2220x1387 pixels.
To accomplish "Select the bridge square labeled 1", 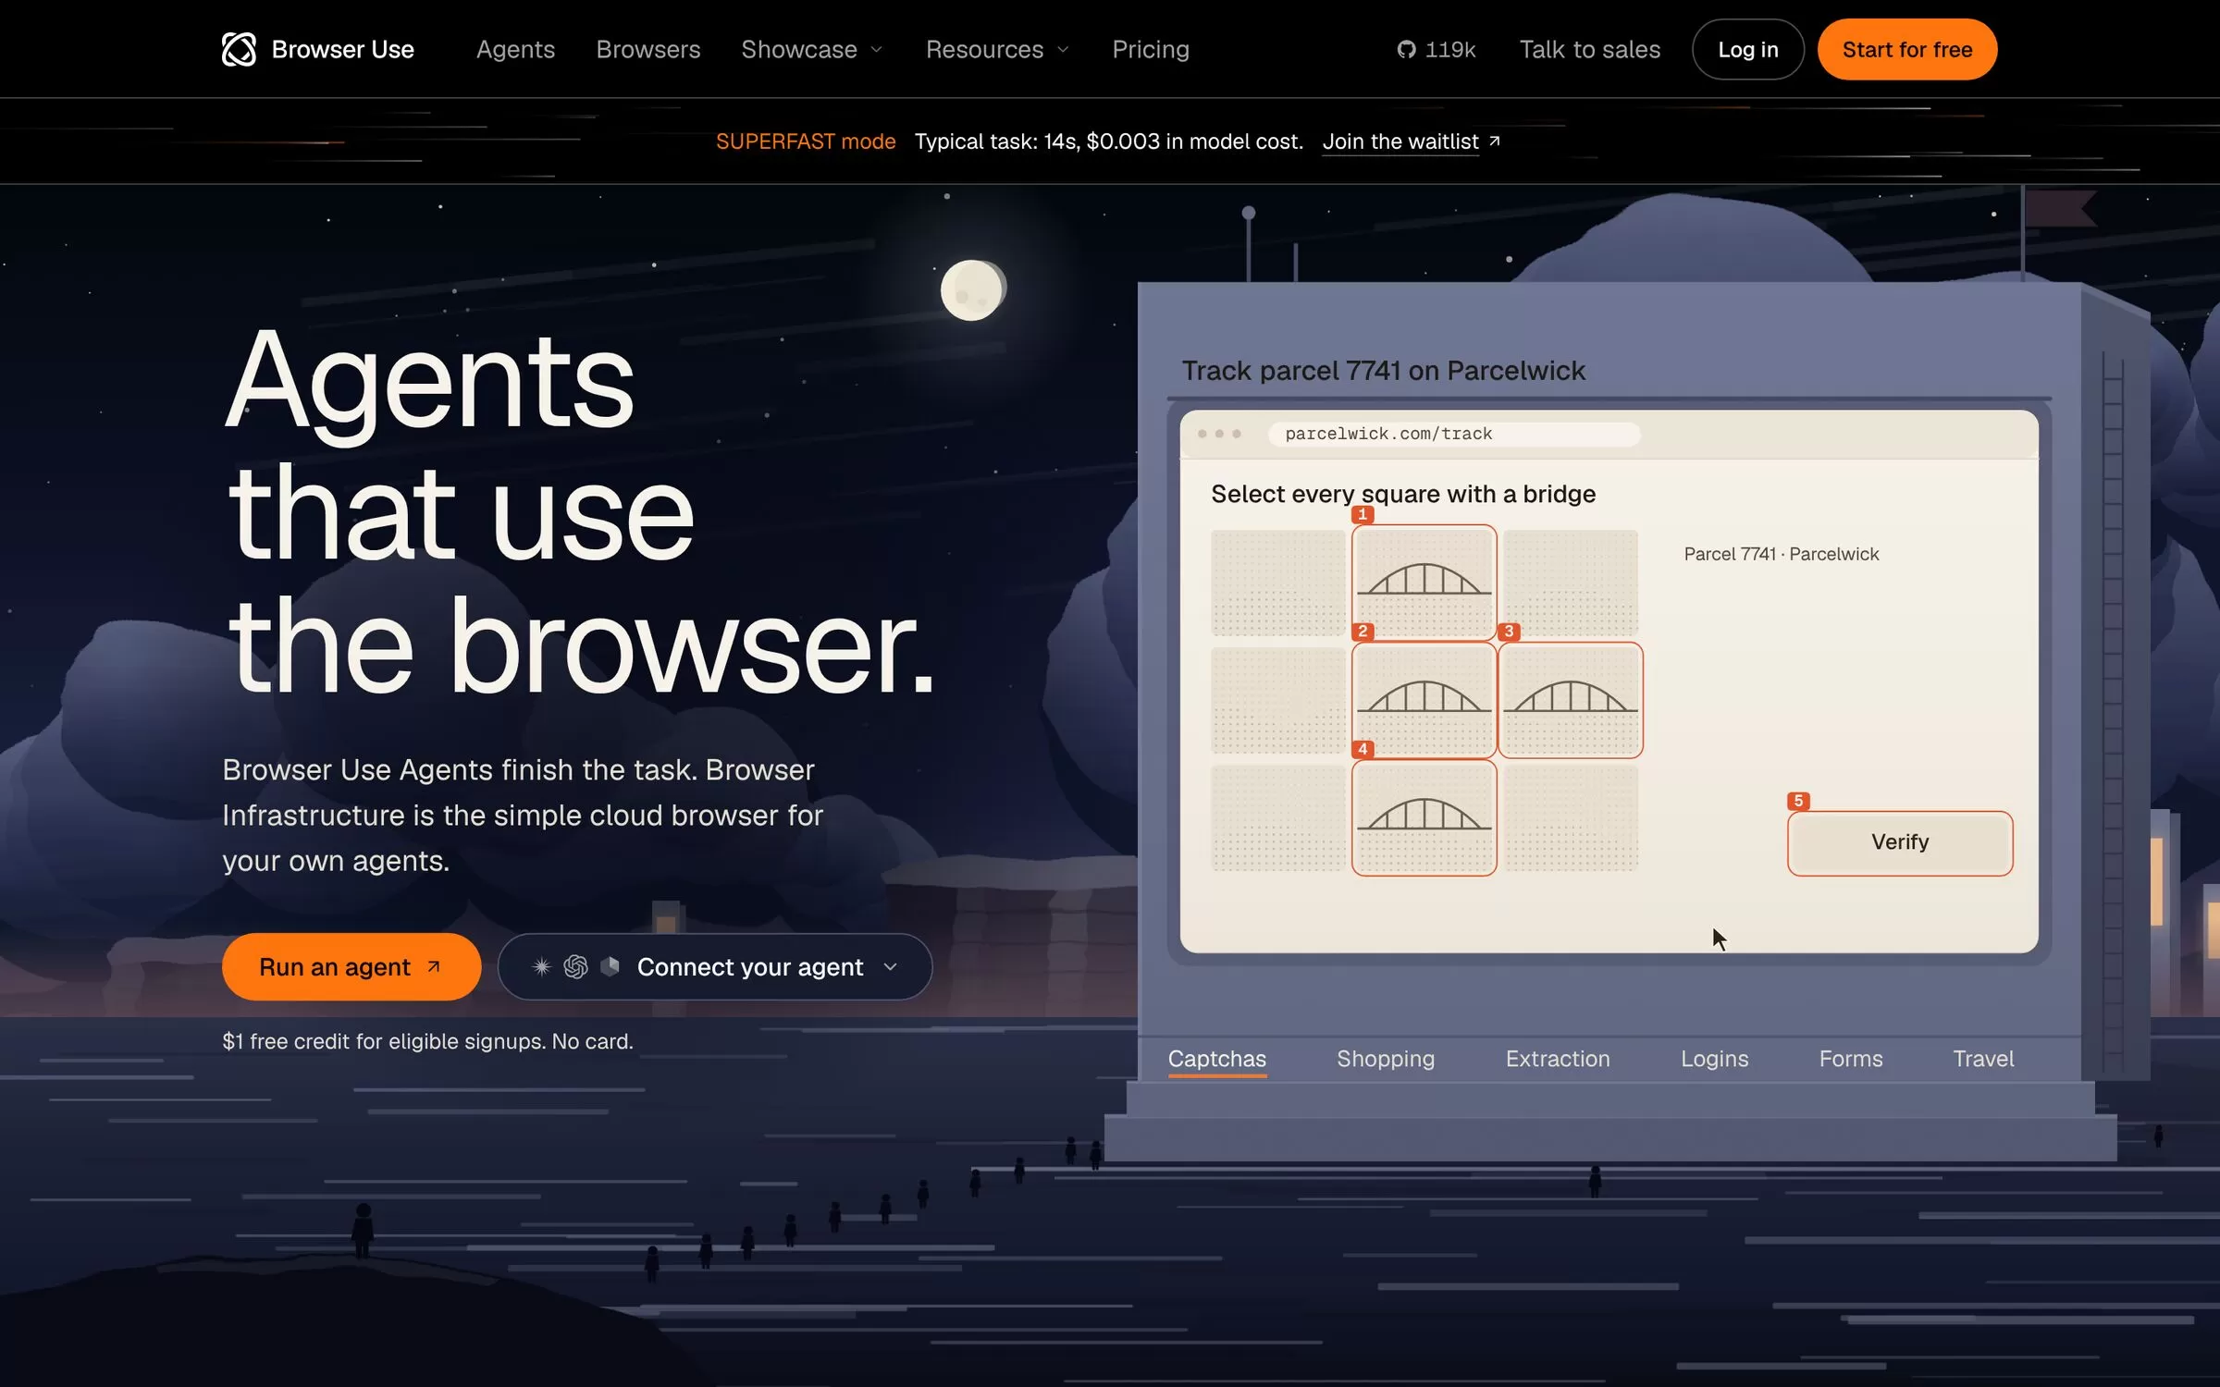I will coord(1424,583).
